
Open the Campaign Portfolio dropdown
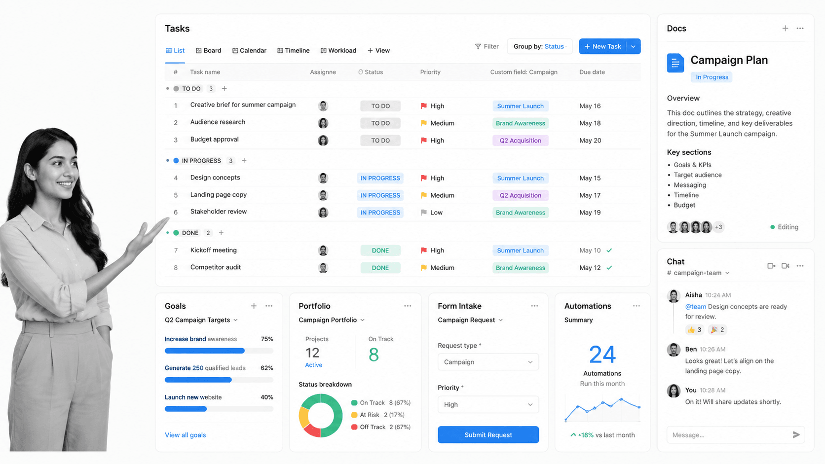(x=332, y=320)
